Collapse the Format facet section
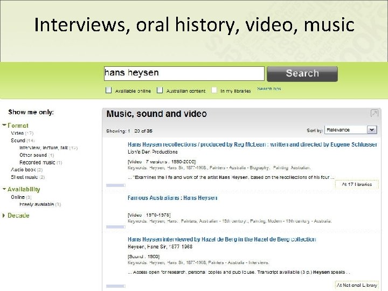Image resolution: width=388 pixels, height=291 pixels. coord(15,125)
